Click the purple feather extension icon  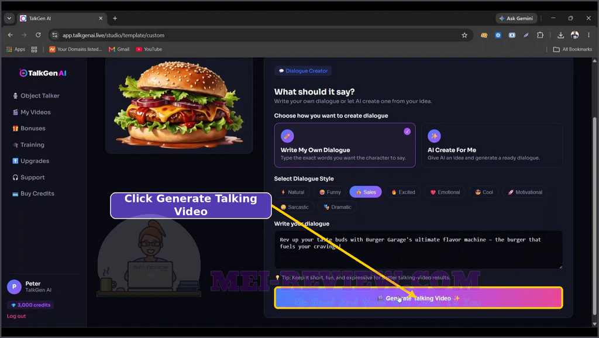[526, 35]
